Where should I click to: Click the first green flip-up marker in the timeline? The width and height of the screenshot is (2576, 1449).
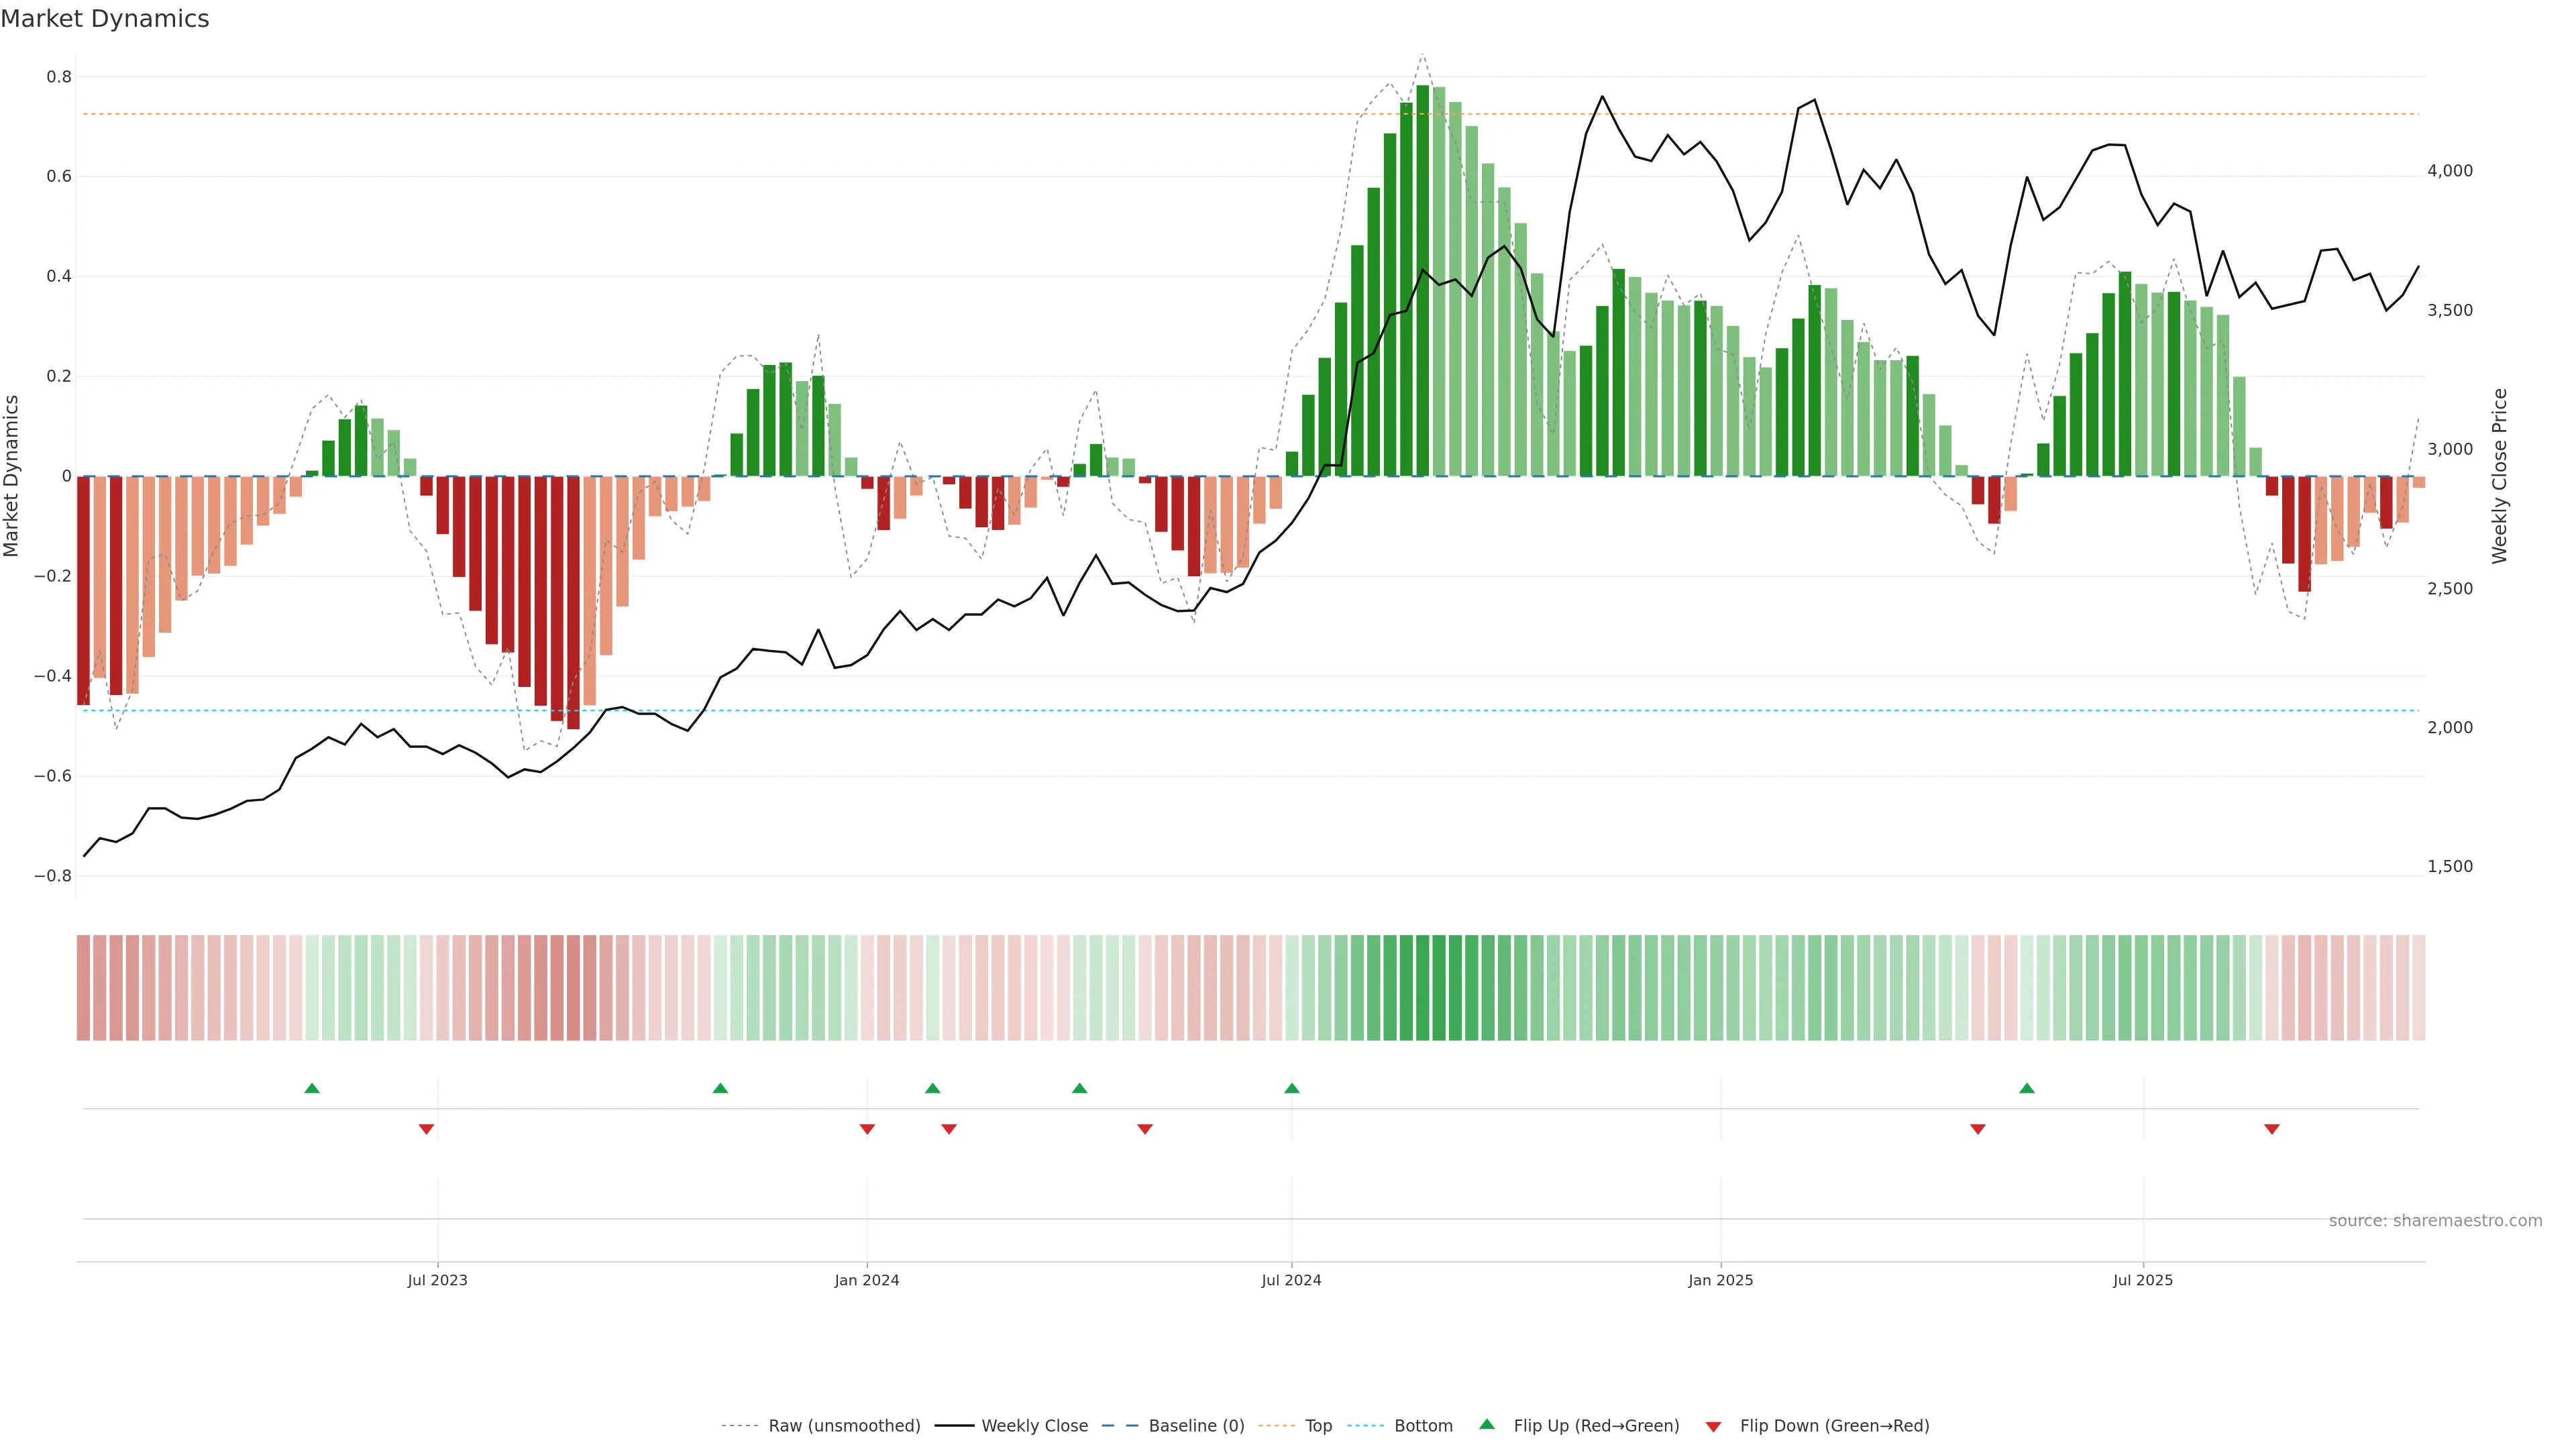point(312,1088)
